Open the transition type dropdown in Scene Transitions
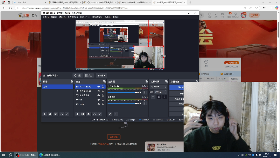 click(159, 87)
